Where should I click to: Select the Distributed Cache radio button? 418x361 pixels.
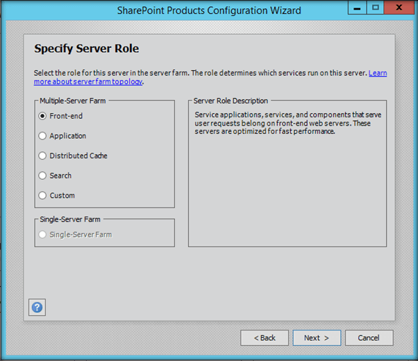coord(43,156)
